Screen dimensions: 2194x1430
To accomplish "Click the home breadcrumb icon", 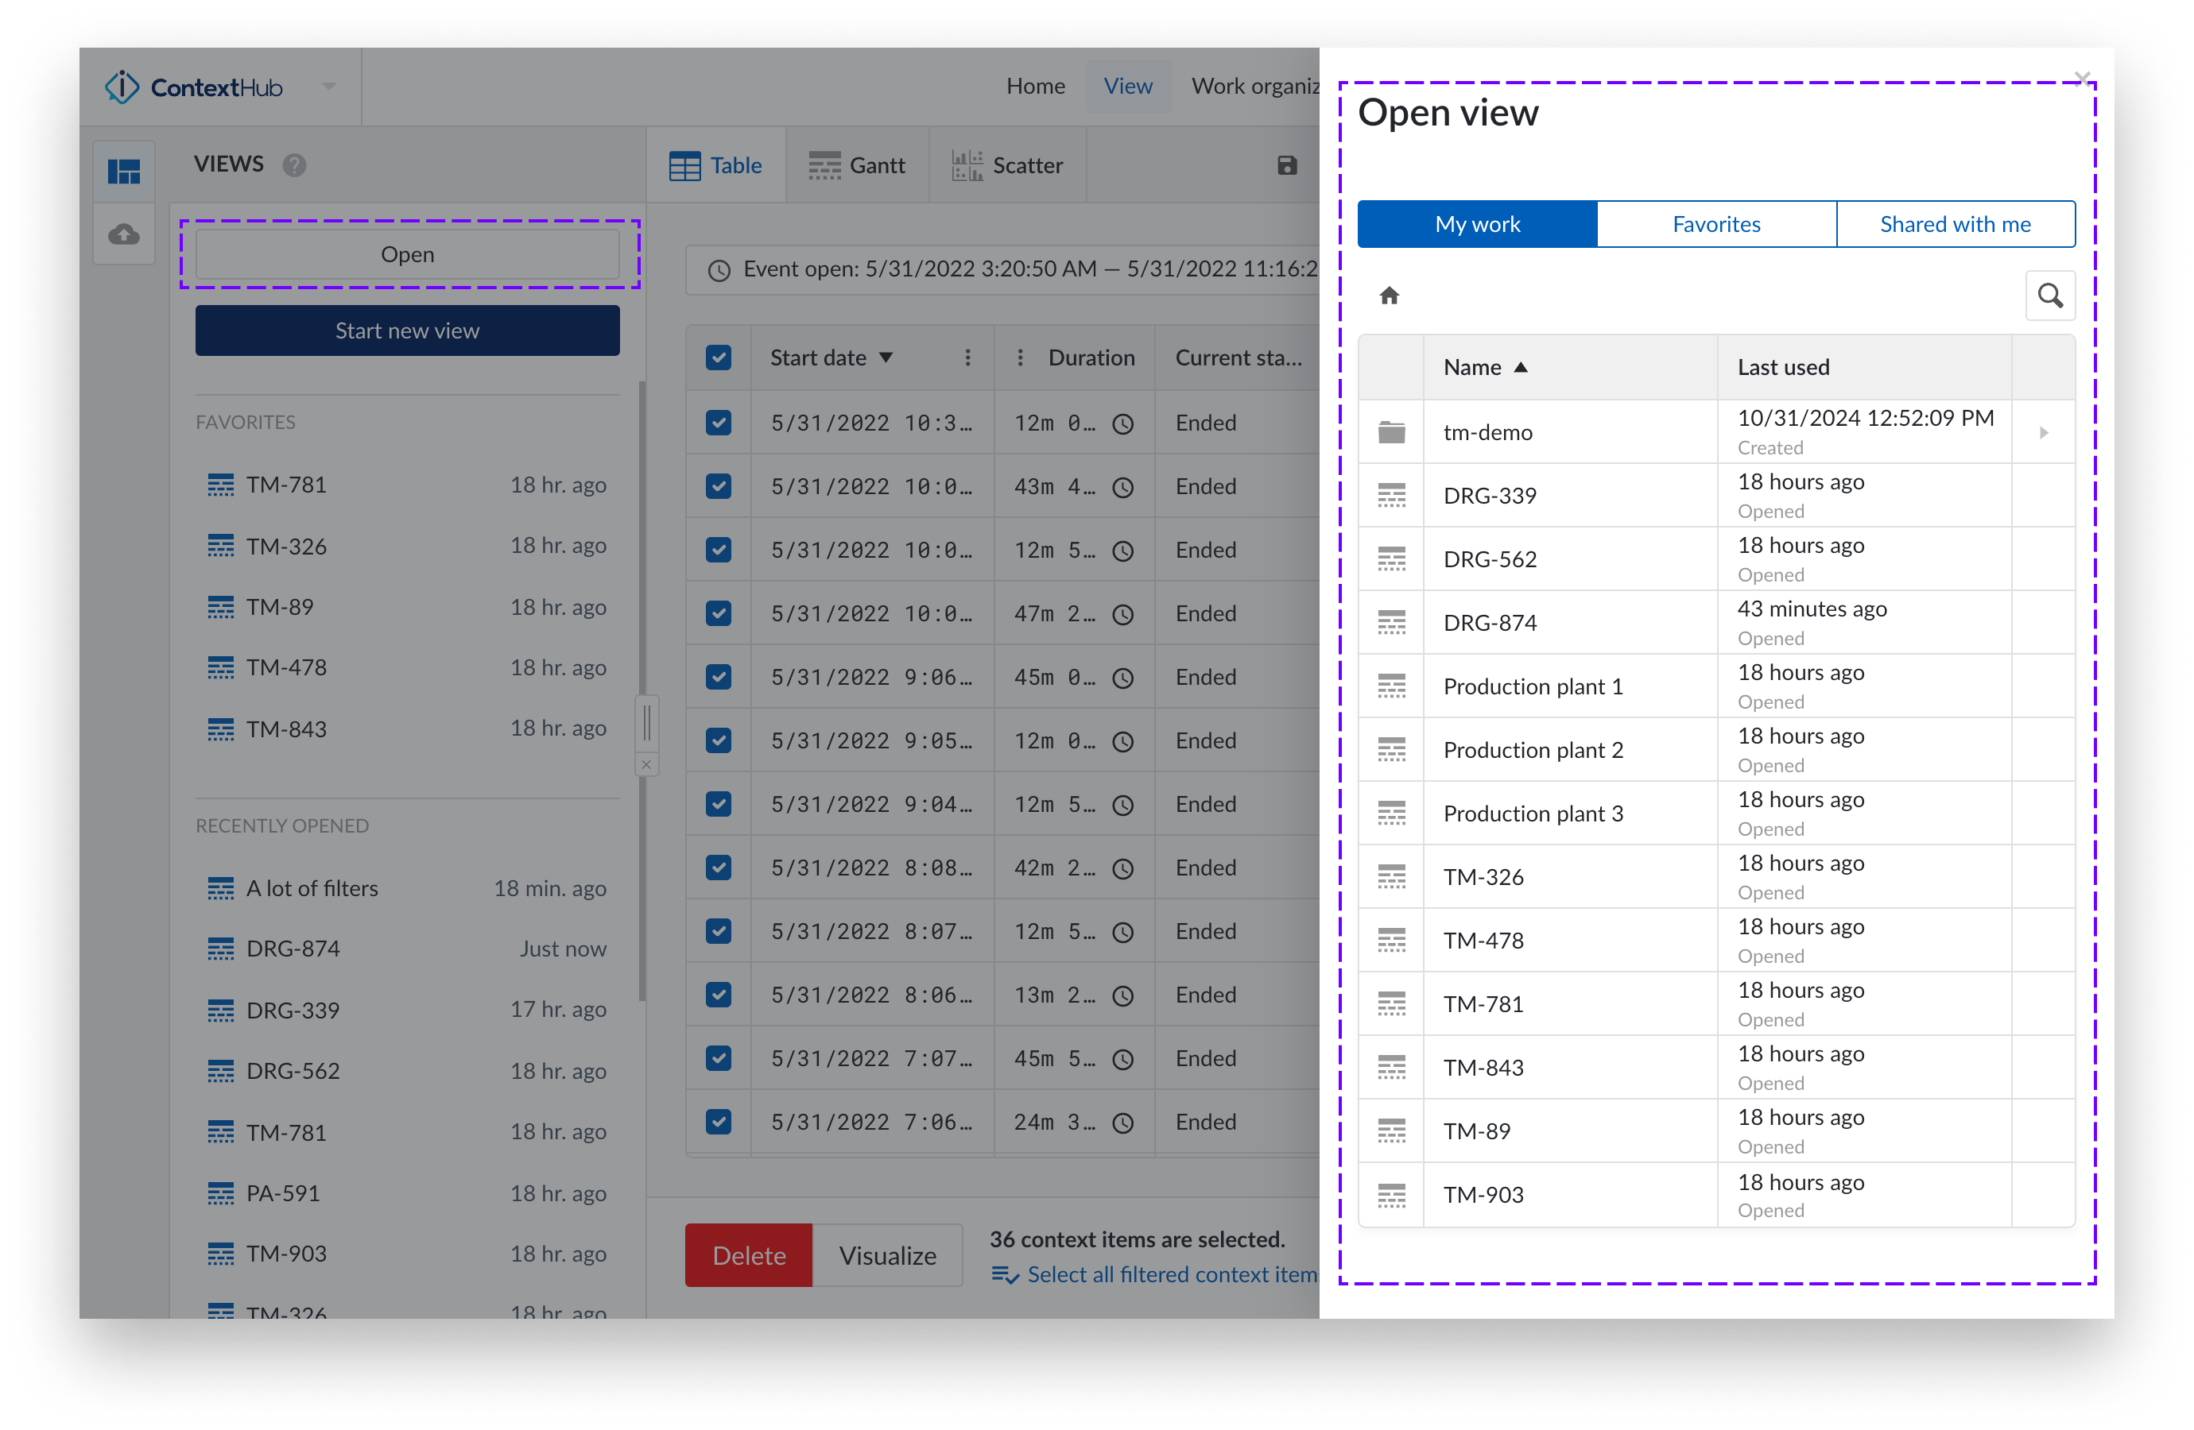I will click(x=1390, y=296).
